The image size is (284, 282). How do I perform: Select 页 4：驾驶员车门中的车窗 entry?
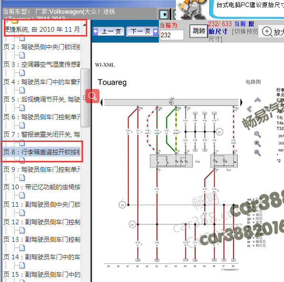[42, 82]
